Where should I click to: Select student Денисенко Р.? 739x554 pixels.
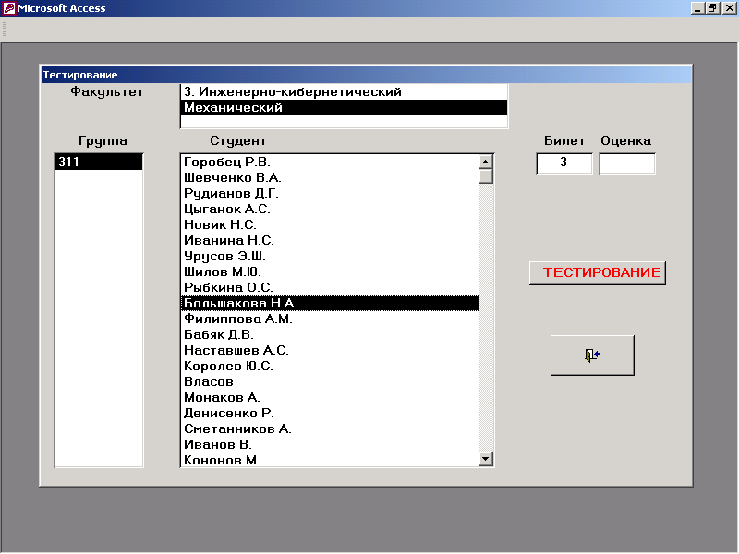(330, 413)
